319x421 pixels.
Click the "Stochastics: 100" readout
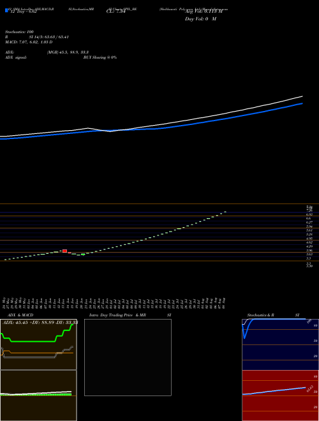point(19,32)
